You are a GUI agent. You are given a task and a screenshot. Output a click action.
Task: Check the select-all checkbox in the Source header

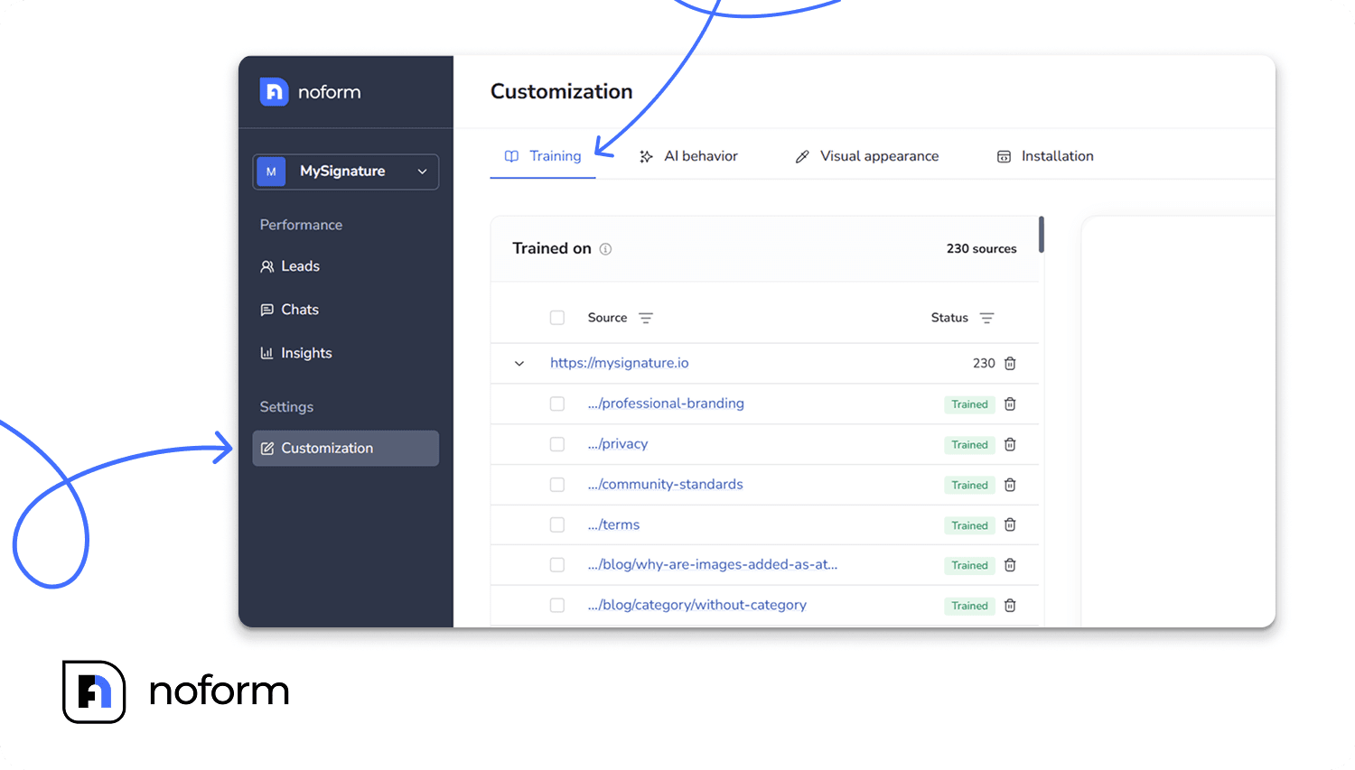point(557,318)
